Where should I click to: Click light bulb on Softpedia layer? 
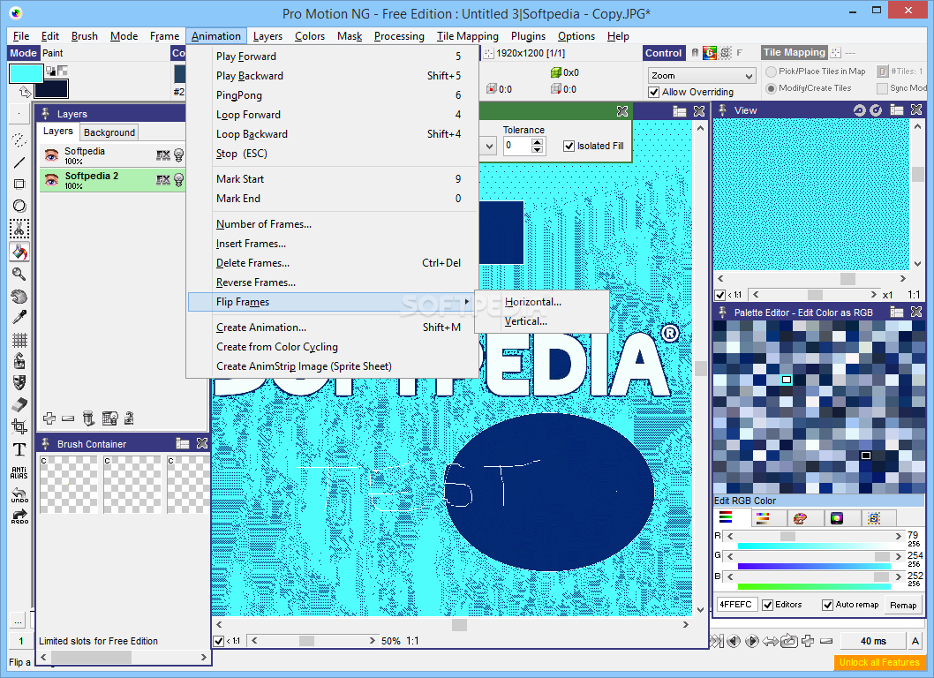(178, 155)
